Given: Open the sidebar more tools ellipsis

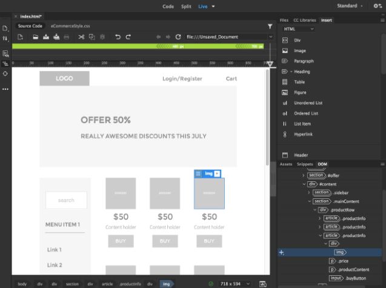Looking at the screenshot, I should tap(5, 89).
